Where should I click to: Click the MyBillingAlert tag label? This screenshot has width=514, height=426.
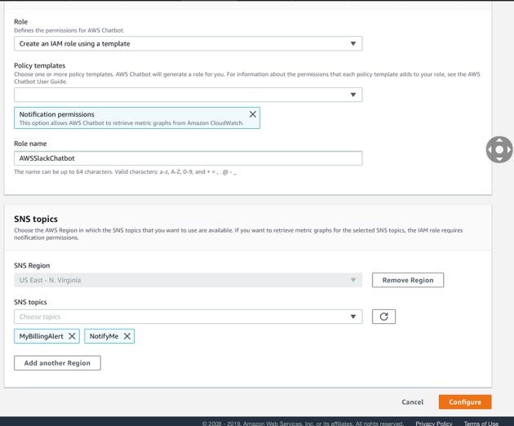(x=42, y=336)
